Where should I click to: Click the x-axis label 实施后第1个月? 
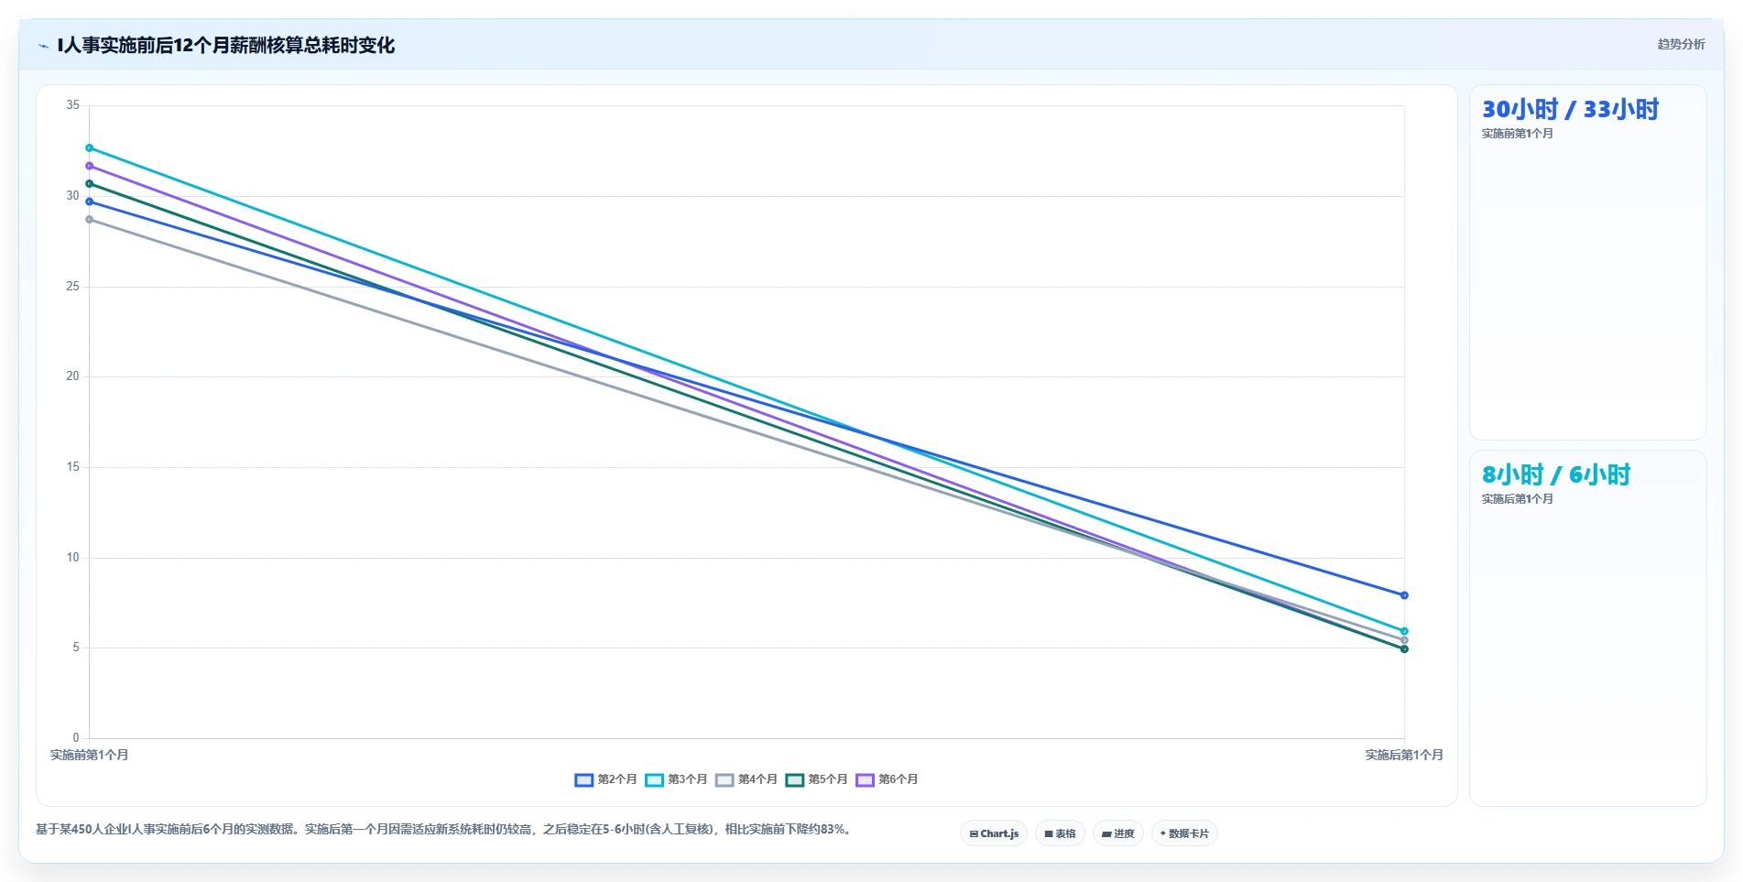click(1404, 756)
